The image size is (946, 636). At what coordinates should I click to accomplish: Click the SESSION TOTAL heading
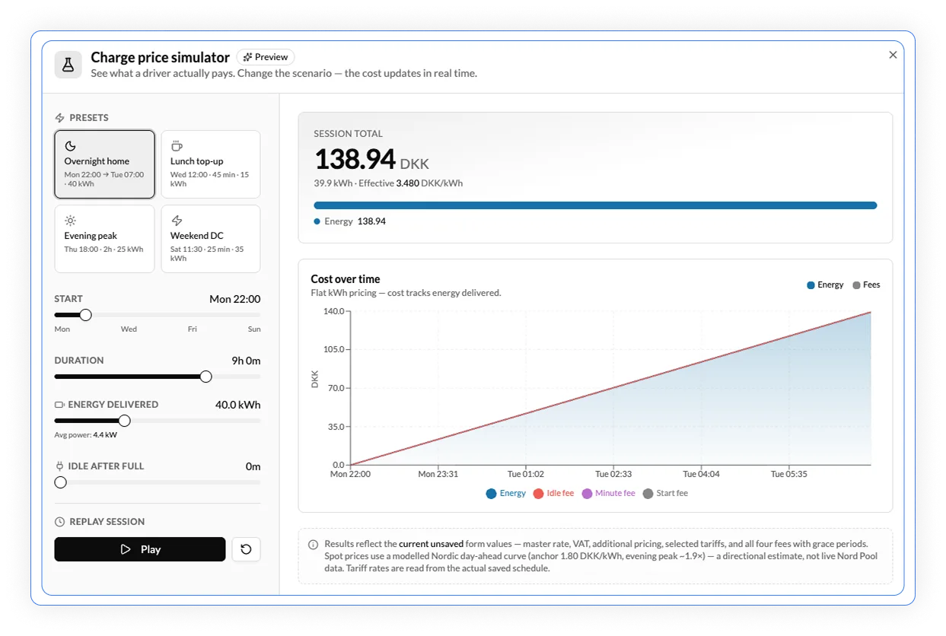(348, 134)
